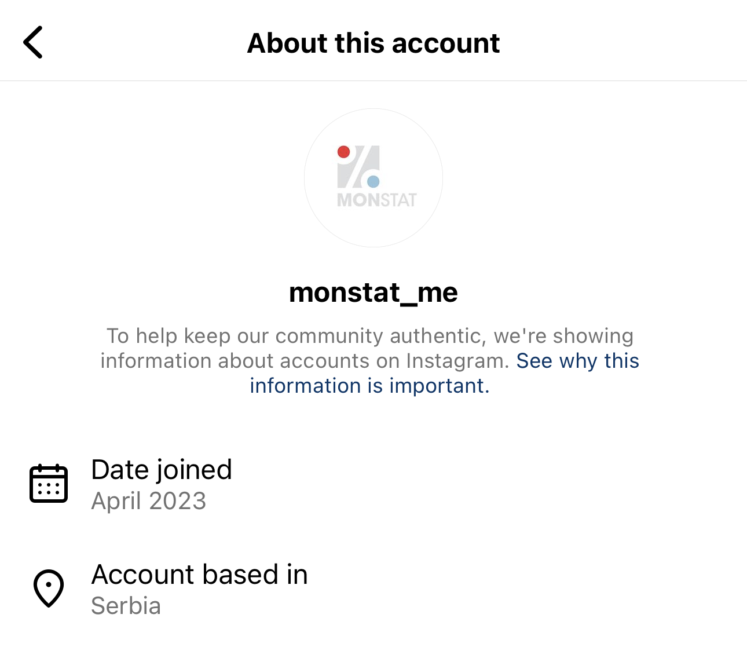Tap the 'we're showing' phrase in description
Screen dimensions: 747x669
click(563, 336)
